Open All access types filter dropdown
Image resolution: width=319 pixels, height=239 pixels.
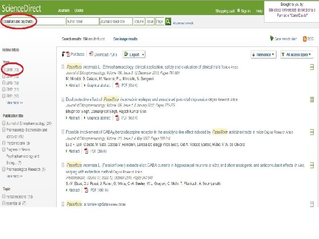point(296,54)
